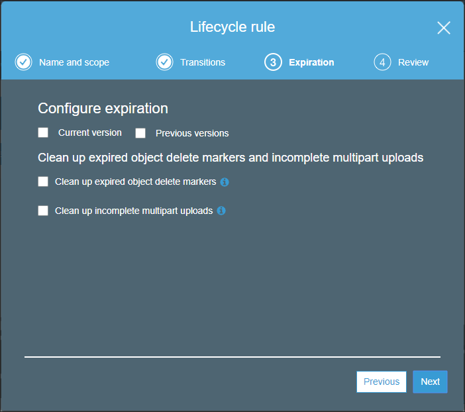This screenshot has width=465, height=412.
Task: Click the Previous versions label text
Action: click(192, 133)
